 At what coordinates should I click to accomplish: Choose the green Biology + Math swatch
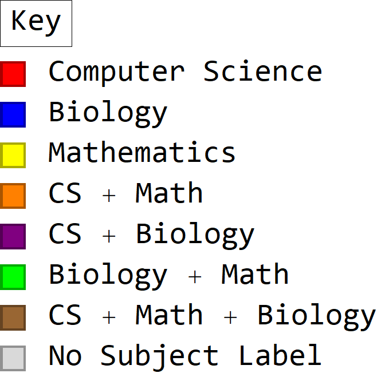[13, 277]
